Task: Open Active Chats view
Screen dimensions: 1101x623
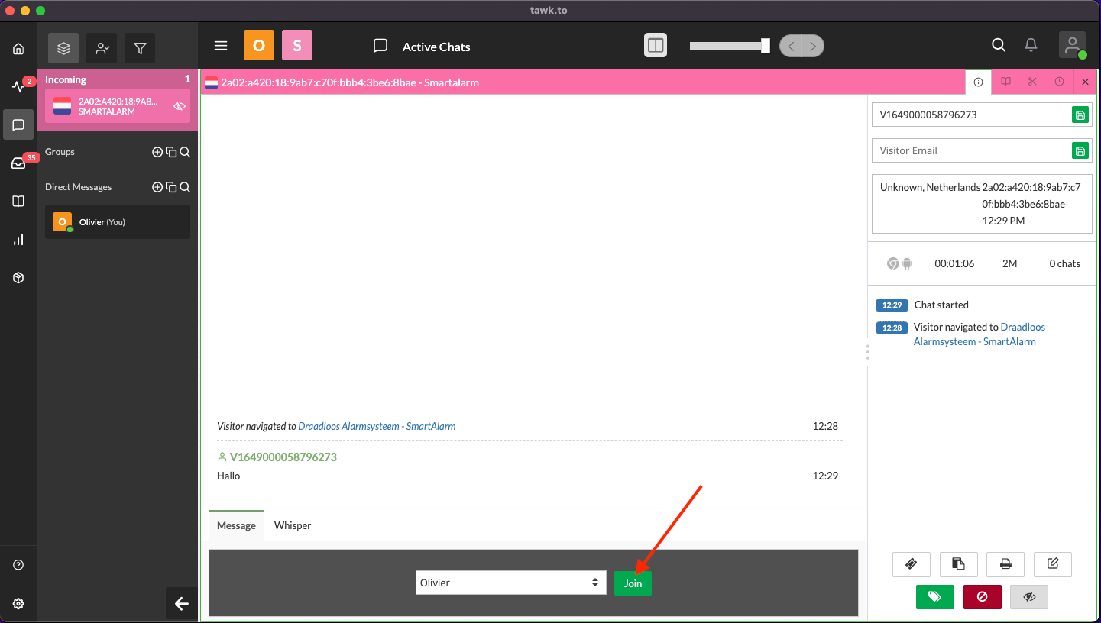Action: [x=422, y=47]
